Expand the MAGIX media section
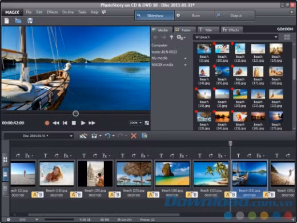 click(185, 65)
